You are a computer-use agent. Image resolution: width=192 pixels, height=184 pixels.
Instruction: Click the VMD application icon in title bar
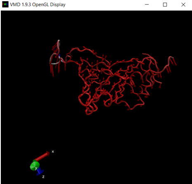point(5,5)
